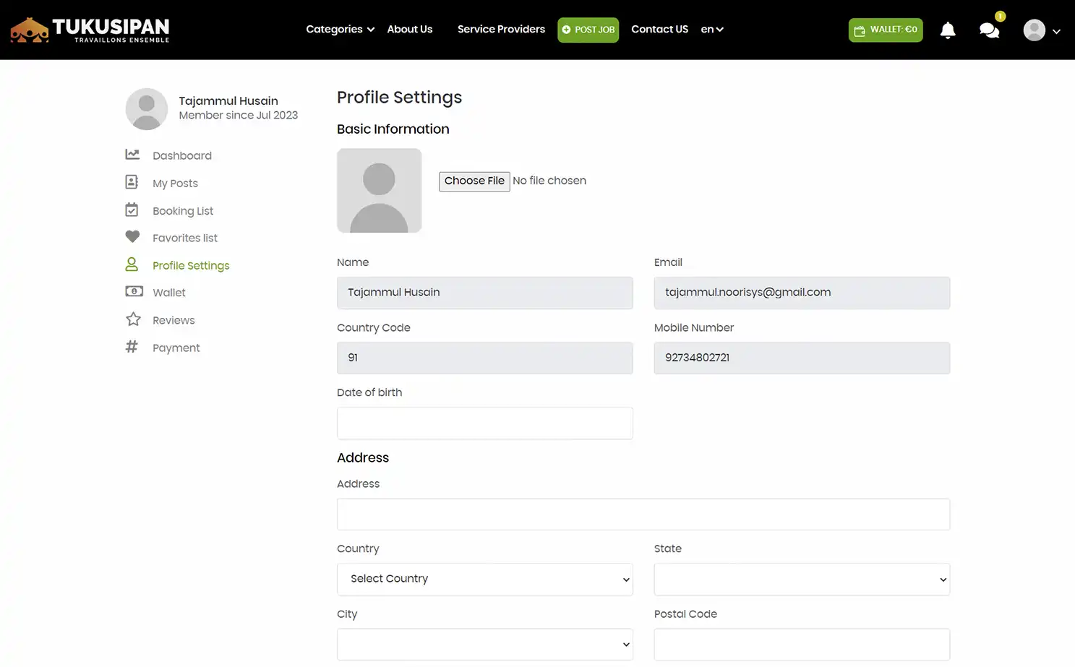Select the Profile Settings person icon
1075x667 pixels.
(x=132, y=264)
